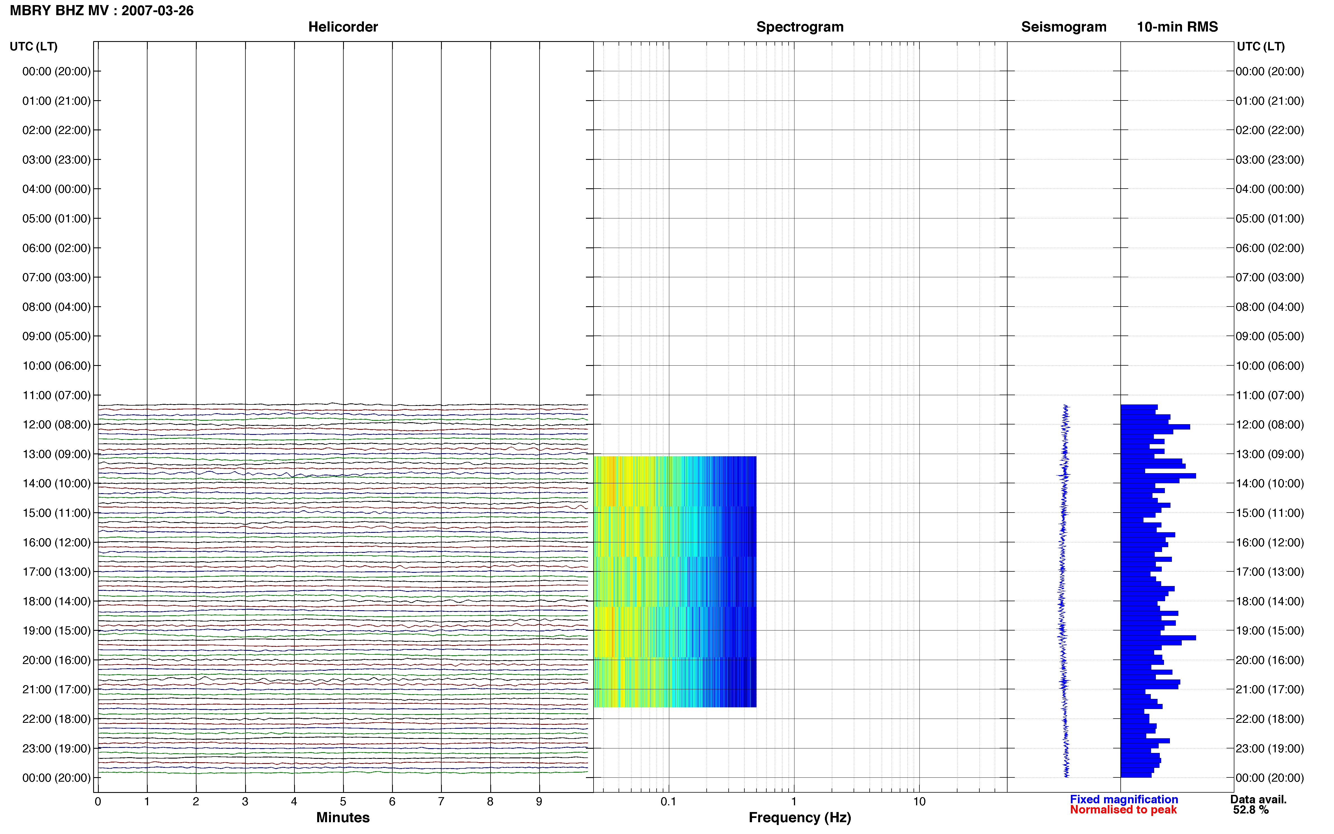Click left-axis time label '03:00 (23:00)'
The width and height of the screenshot is (1334, 834).
click(x=56, y=160)
